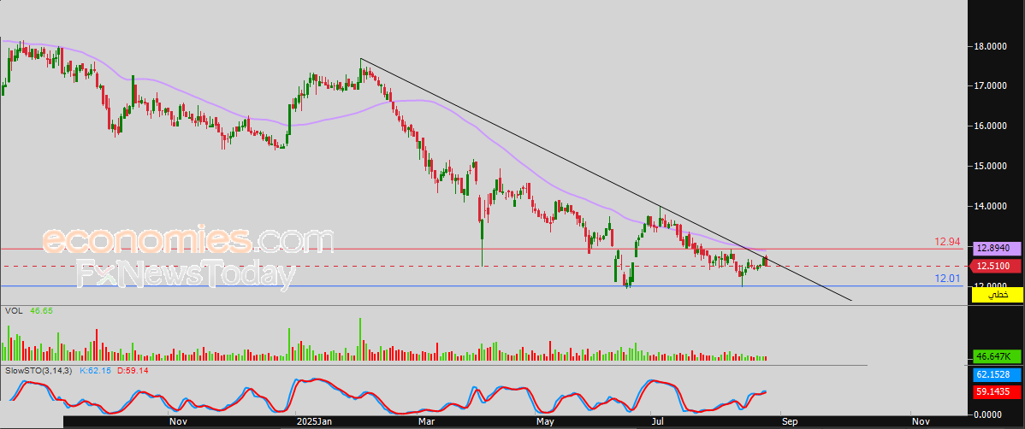Click the D:59.14 stochastic reading
The width and height of the screenshot is (1025, 429).
pyautogui.click(x=133, y=370)
